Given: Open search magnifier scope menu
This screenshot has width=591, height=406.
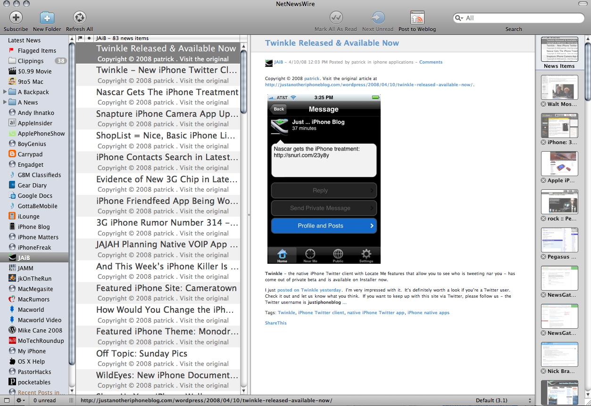Looking at the screenshot, I should click(x=459, y=18).
